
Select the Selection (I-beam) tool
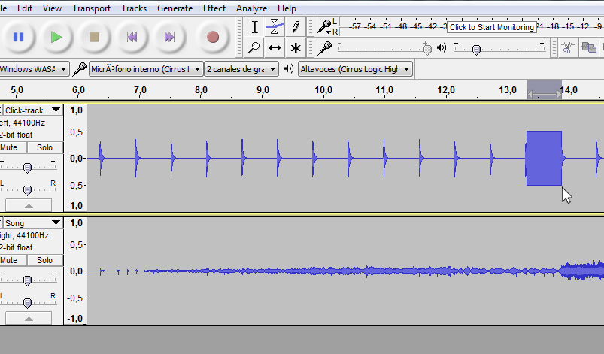click(254, 27)
